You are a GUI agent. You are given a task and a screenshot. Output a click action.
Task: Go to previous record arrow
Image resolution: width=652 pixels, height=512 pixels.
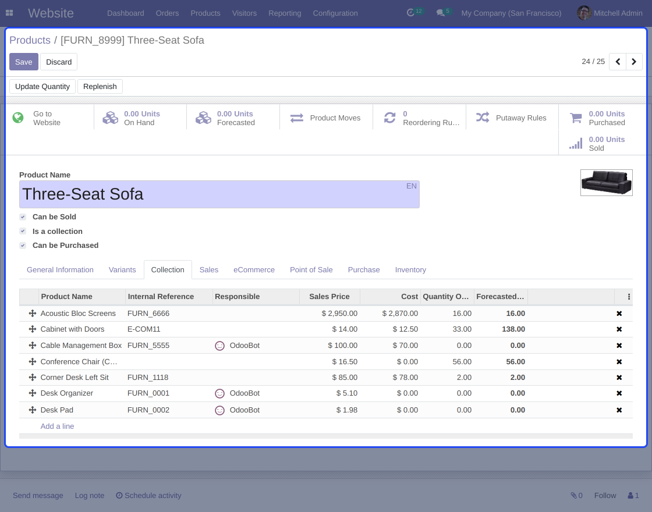tap(618, 62)
